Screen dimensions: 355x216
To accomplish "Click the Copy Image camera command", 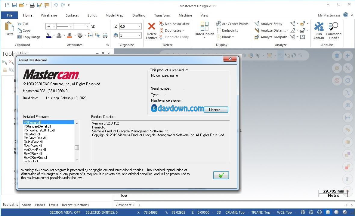I will (x=29, y=37).
